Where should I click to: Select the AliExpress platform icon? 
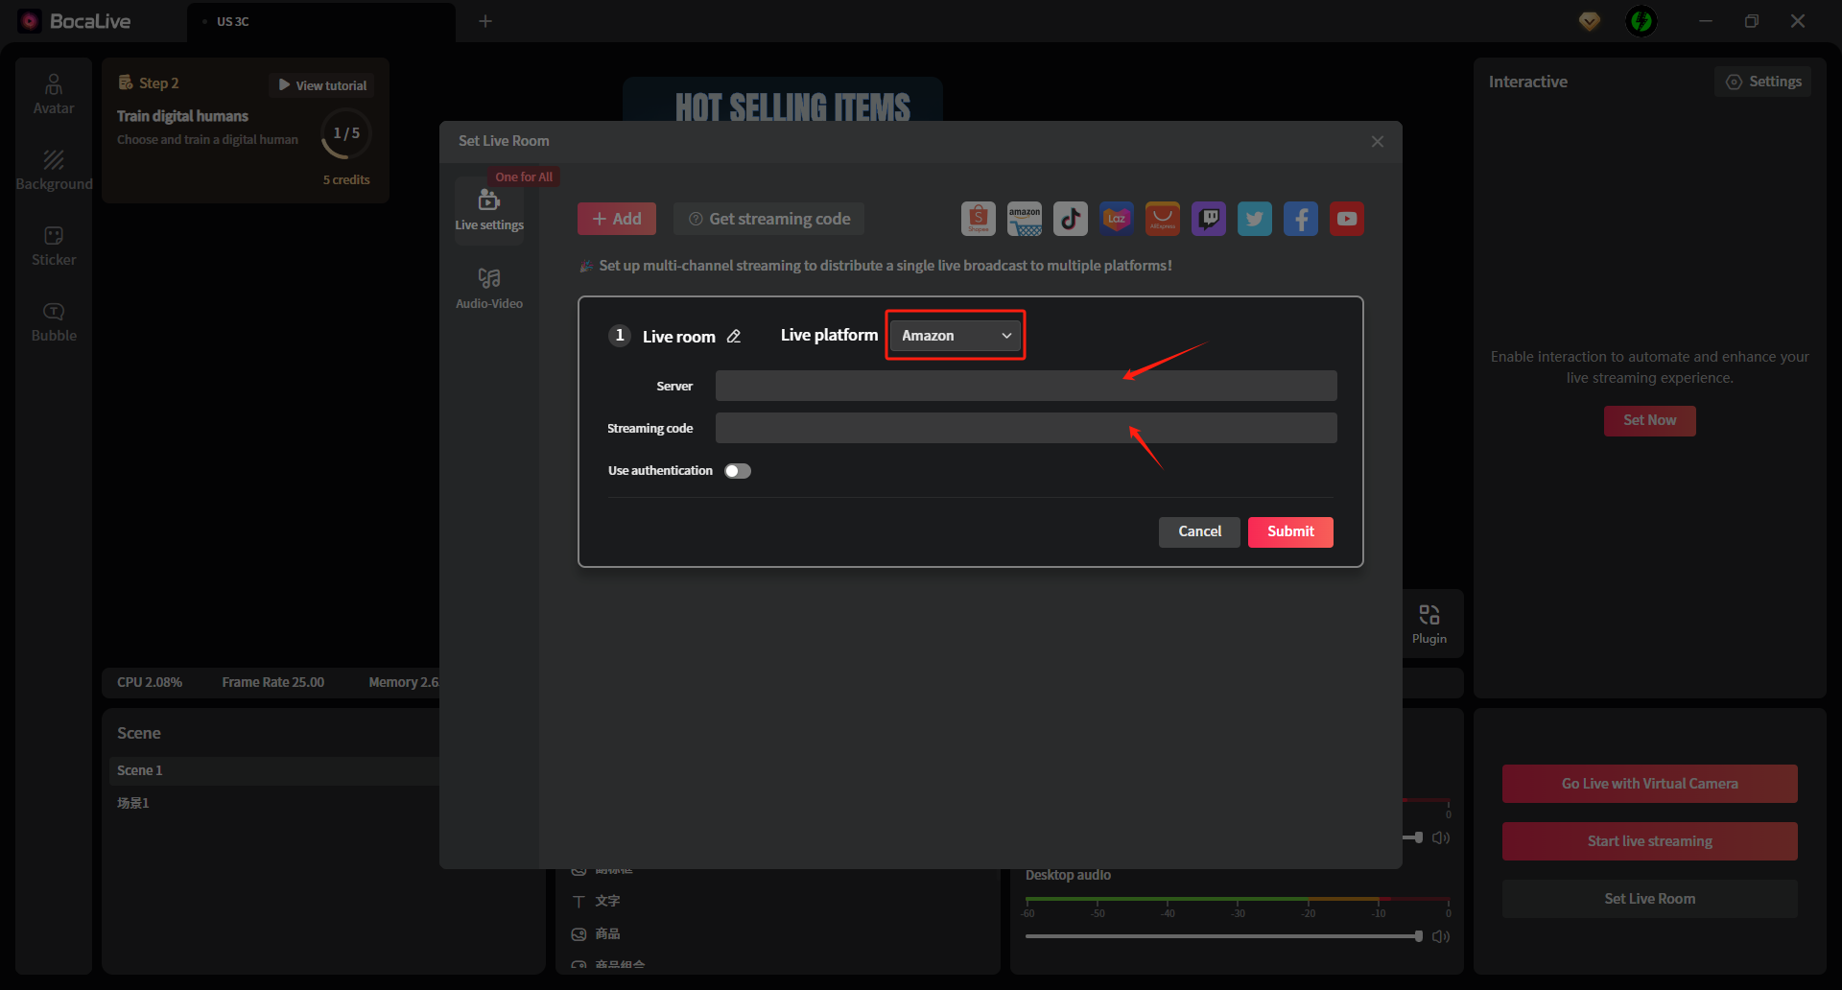pos(1162,219)
